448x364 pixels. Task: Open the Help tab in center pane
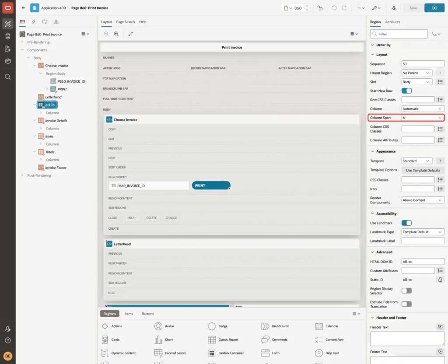pyautogui.click(x=143, y=22)
